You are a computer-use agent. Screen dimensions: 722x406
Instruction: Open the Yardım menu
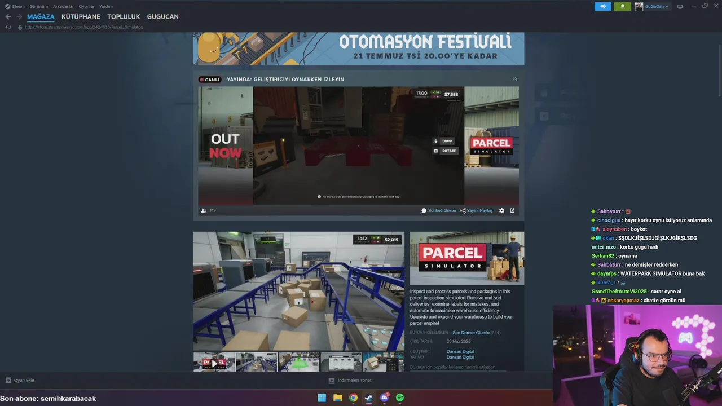(106, 7)
